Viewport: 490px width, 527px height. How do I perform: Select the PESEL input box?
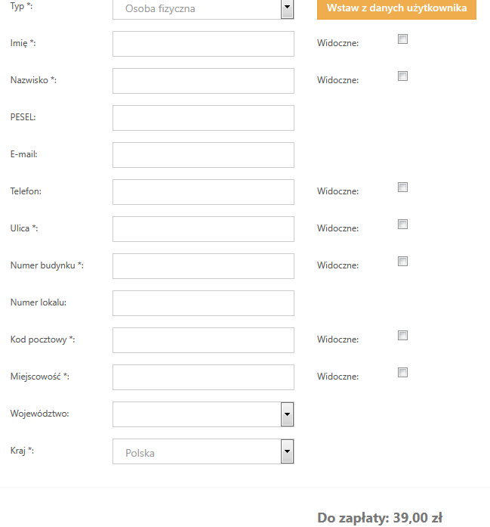203,118
